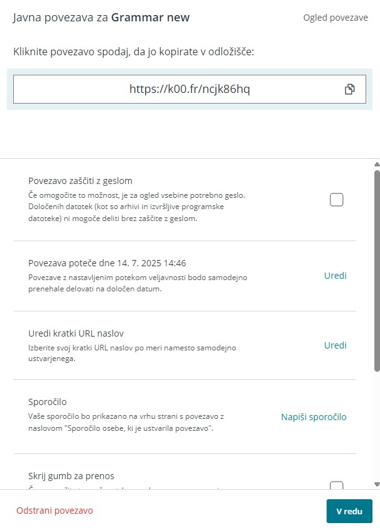This screenshot has height=530, width=380.
Task: Click the Sporočilo section heading
Action: tap(47, 402)
